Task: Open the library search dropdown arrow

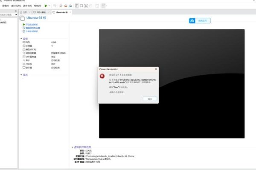Action: click(16, 15)
